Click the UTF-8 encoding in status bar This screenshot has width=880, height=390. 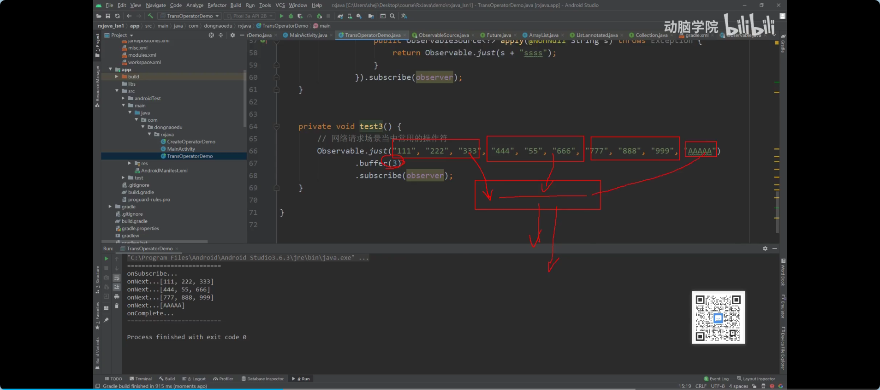(718, 386)
